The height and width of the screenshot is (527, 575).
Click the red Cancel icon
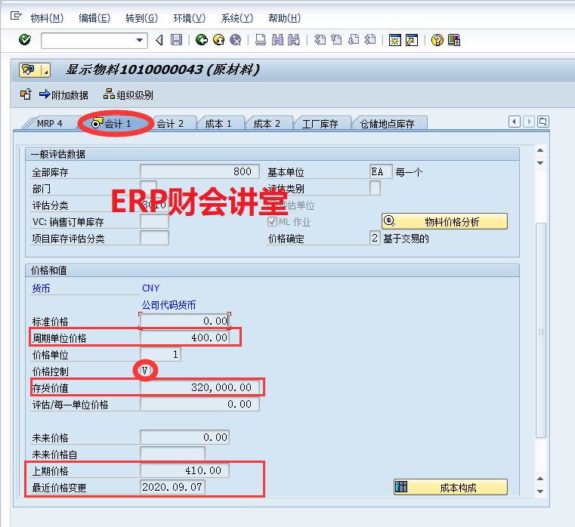tap(236, 40)
